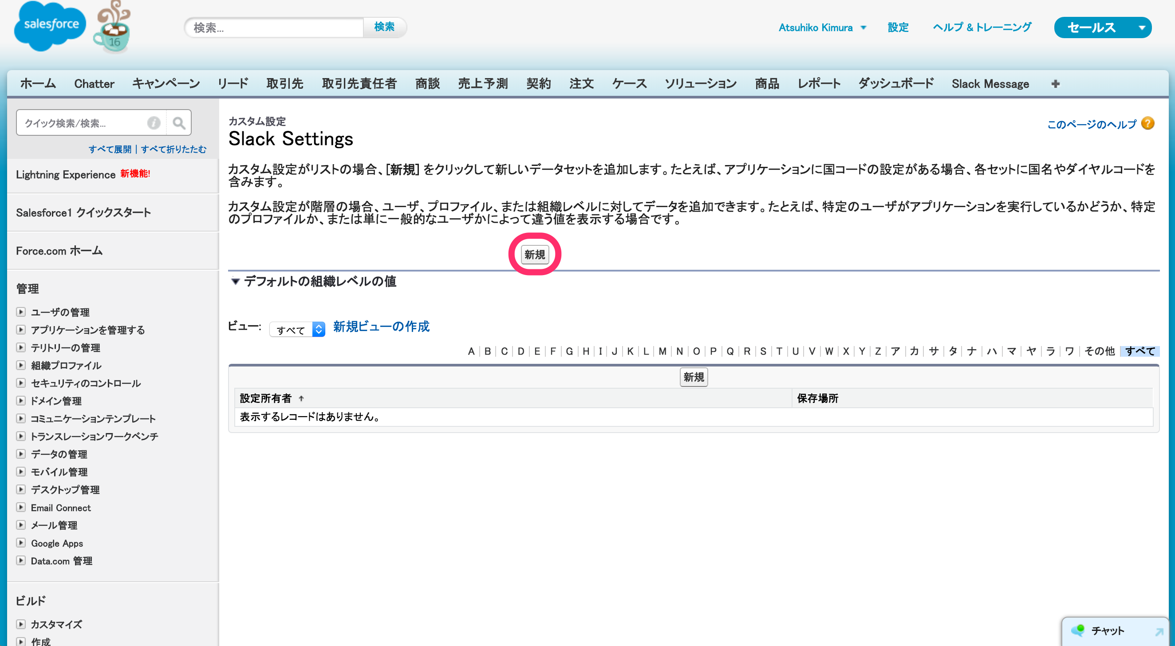Open the キャンペーン tab
1175x646 pixels.
pyautogui.click(x=166, y=84)
